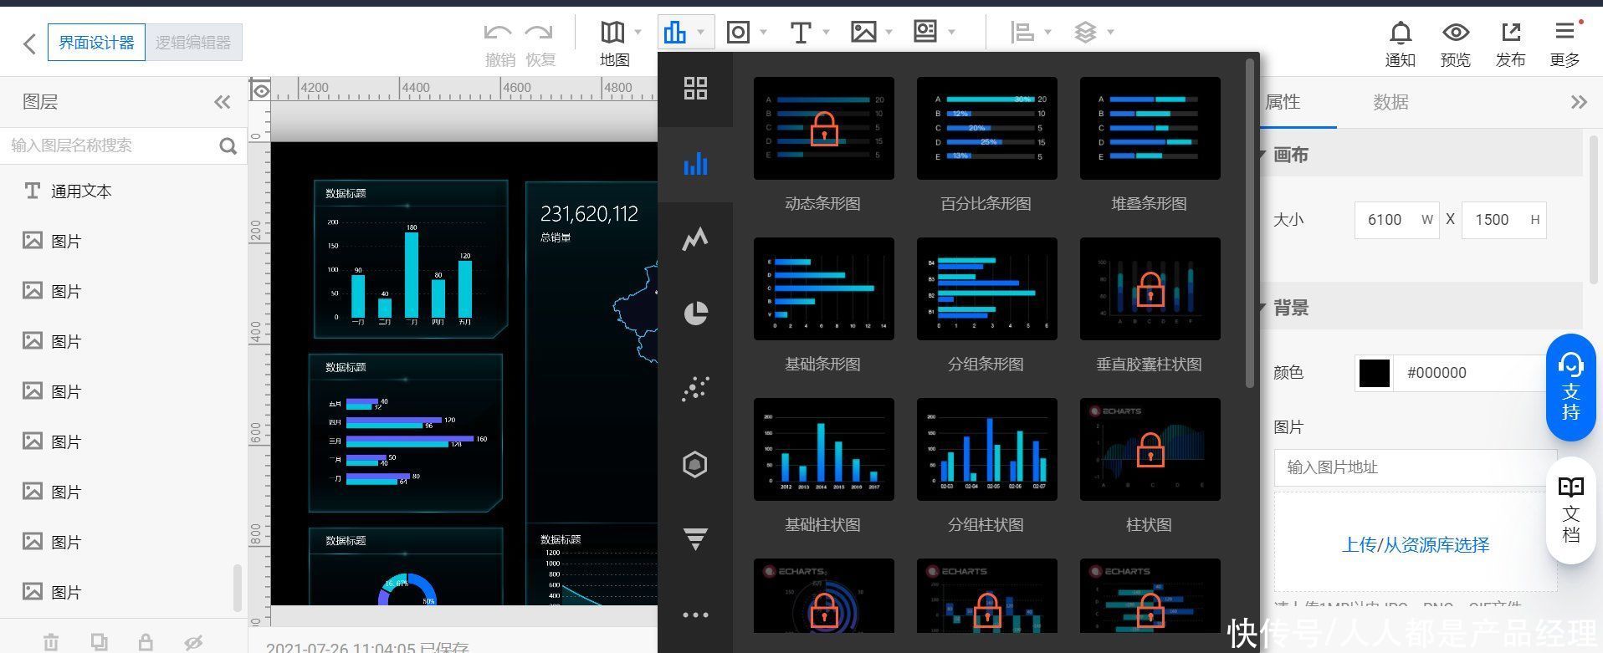
Task: Select the scatter chart category icon
Action: tap(695, 389)
